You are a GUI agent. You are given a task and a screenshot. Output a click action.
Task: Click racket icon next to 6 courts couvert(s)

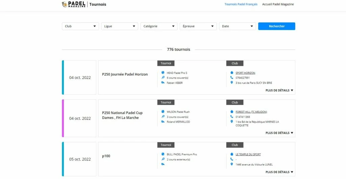point(163,78)
